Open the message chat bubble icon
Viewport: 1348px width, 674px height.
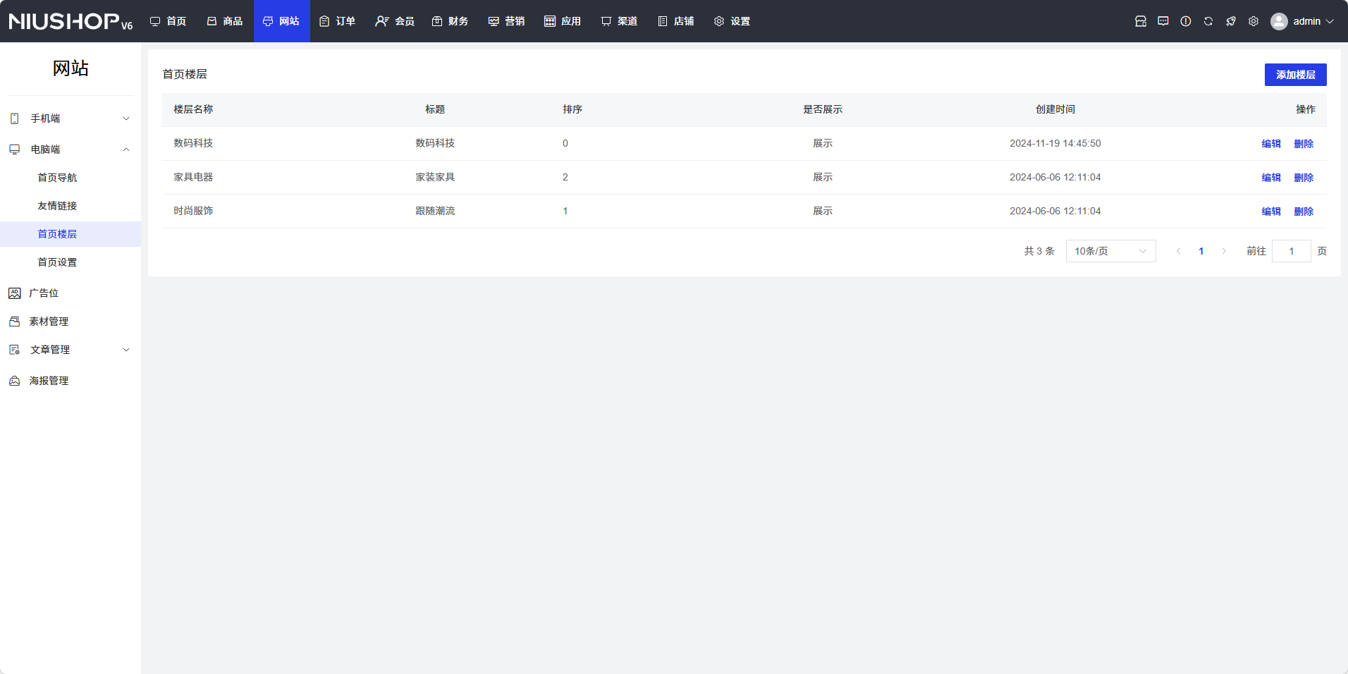pyautogui.click(x=1163, y=21)
